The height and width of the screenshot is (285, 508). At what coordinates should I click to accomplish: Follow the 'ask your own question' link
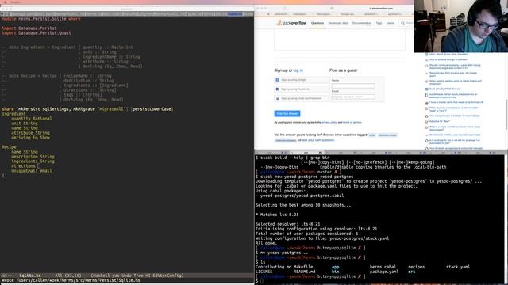[x=318, y=140]
